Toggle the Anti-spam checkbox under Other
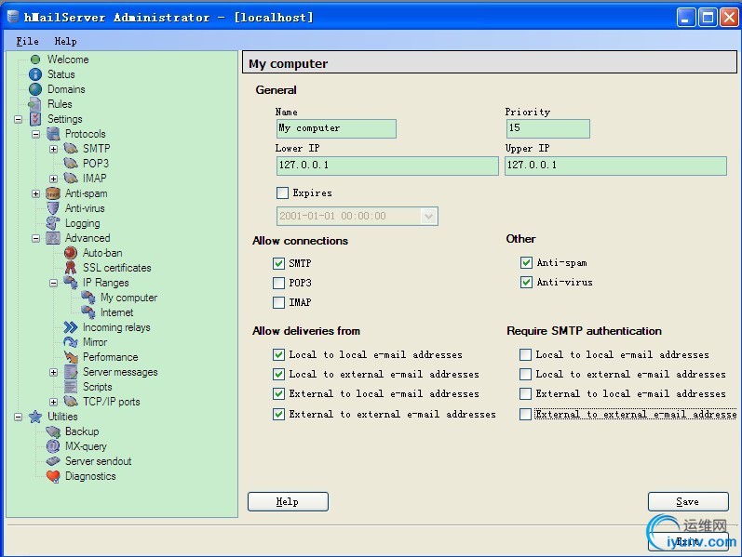The width and height of the screenshot is (742, 557). point(526,262)
